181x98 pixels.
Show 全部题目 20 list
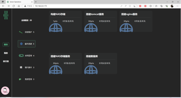click(27, 20)
